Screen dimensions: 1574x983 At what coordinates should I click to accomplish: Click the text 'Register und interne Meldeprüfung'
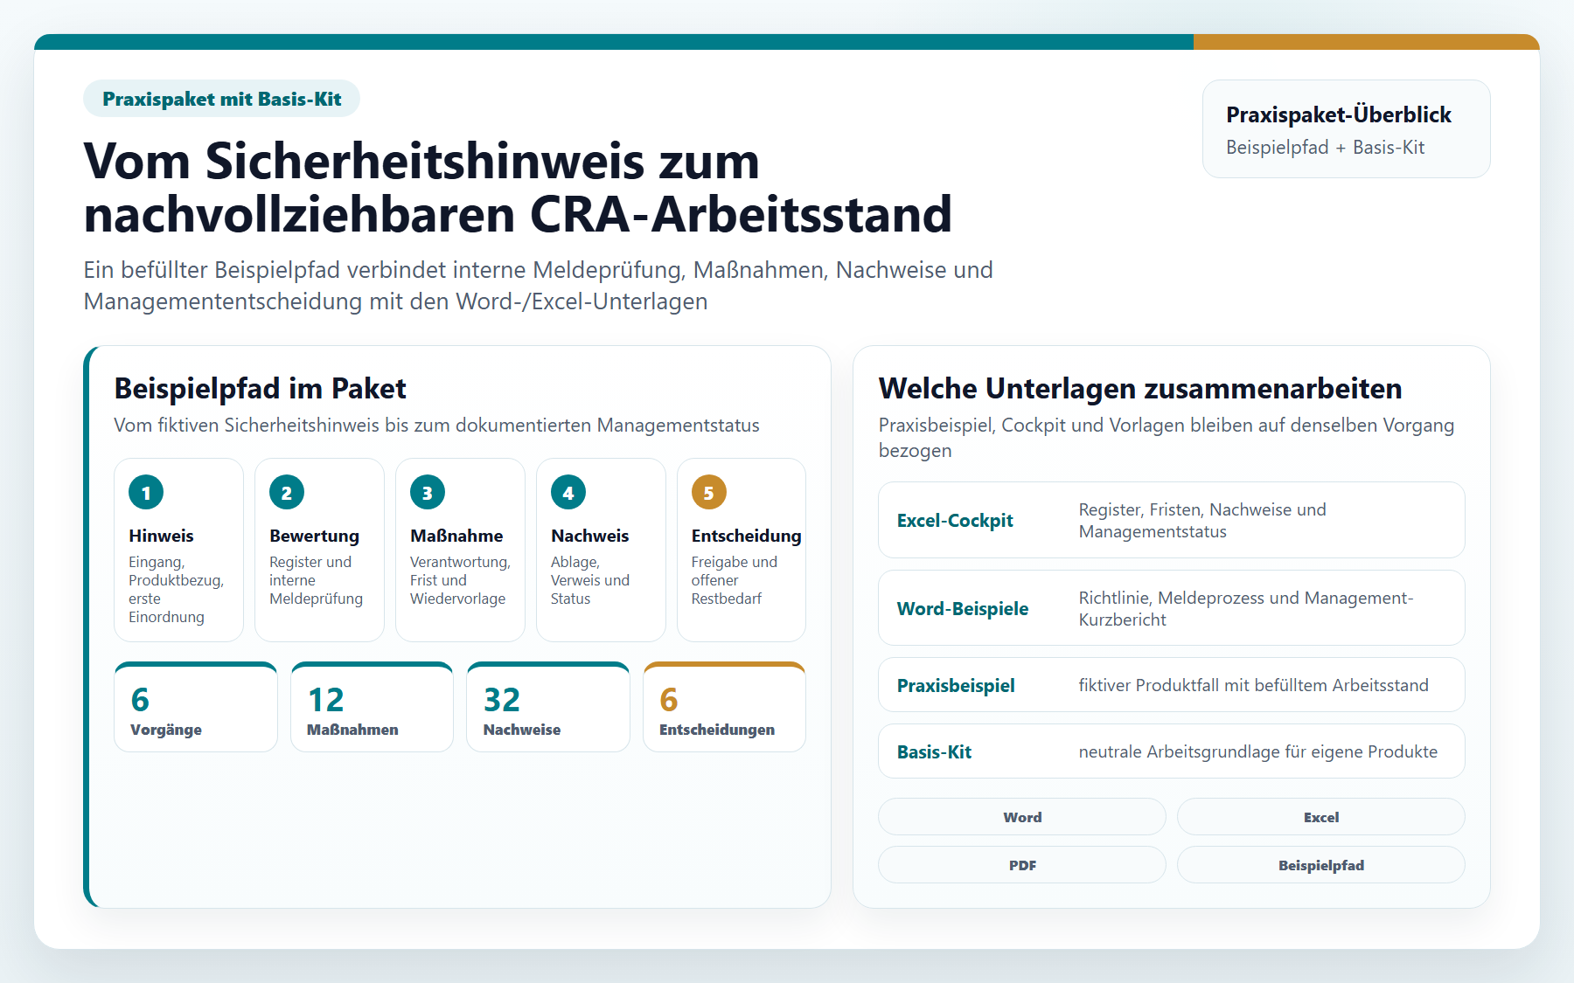316,580
